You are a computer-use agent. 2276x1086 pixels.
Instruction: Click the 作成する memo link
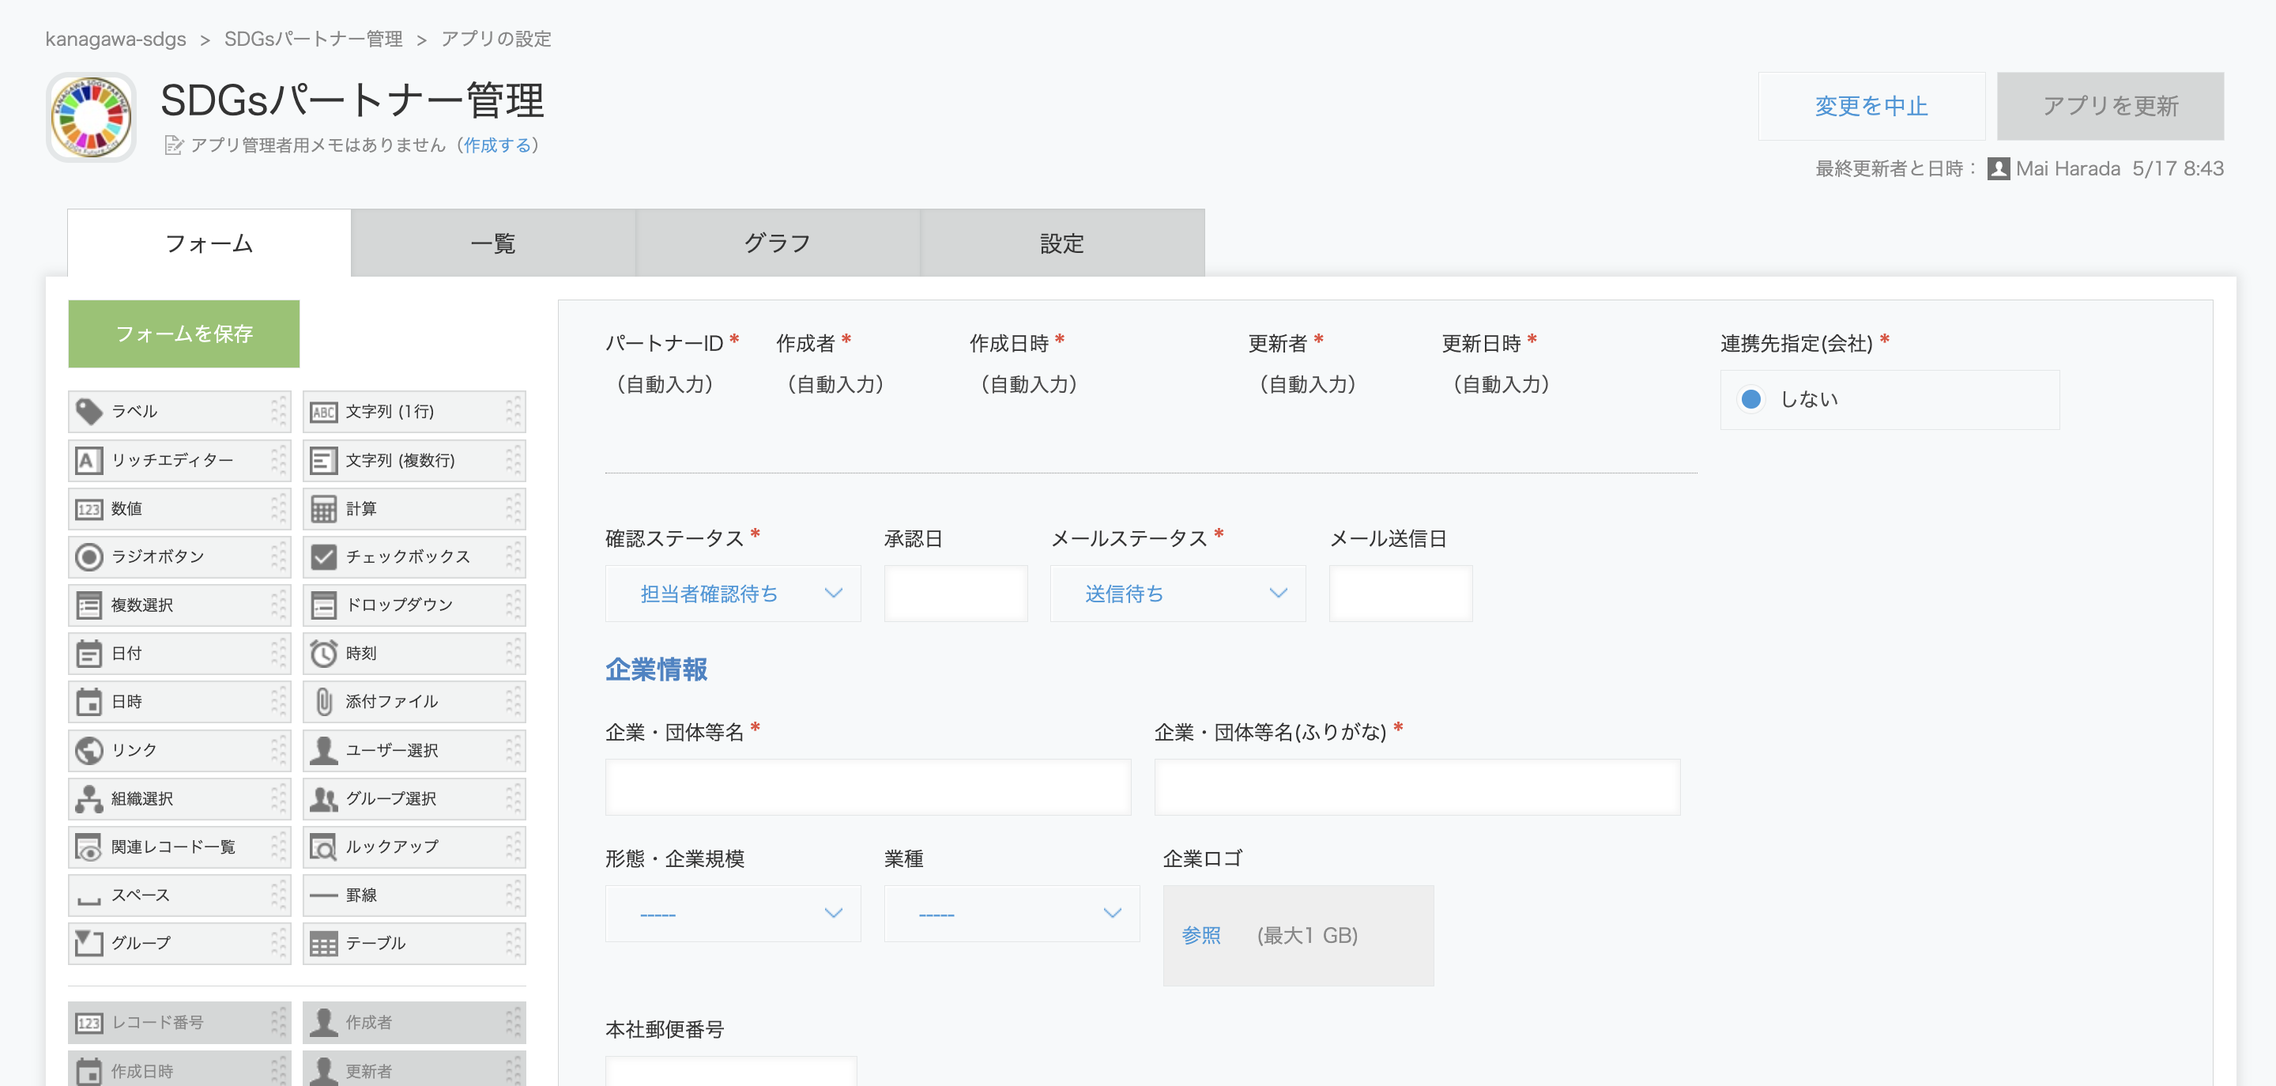pos(497,145)
